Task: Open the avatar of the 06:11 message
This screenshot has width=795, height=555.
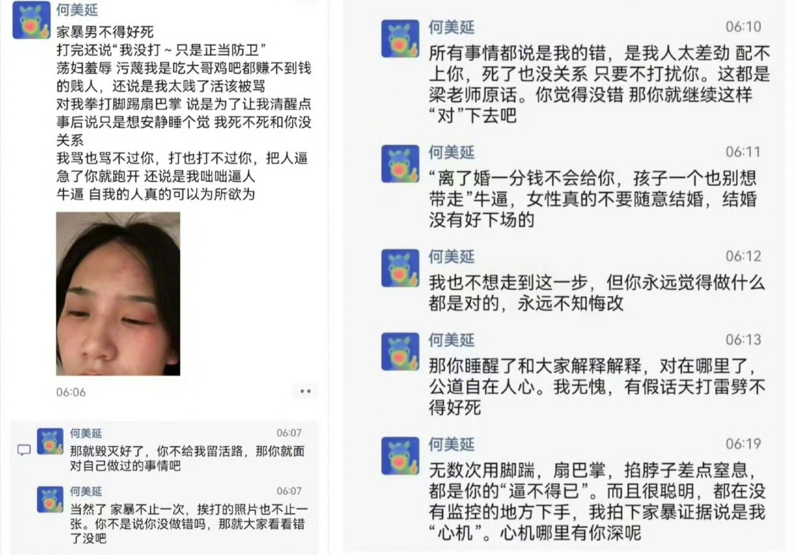Action: (400, 164)
